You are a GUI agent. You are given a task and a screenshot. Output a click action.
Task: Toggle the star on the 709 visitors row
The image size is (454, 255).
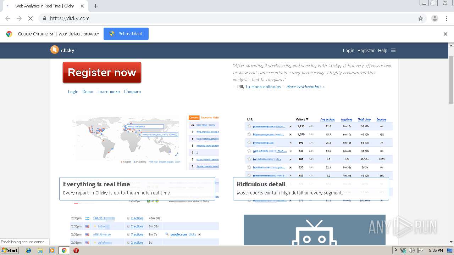[x=249, y=159]
